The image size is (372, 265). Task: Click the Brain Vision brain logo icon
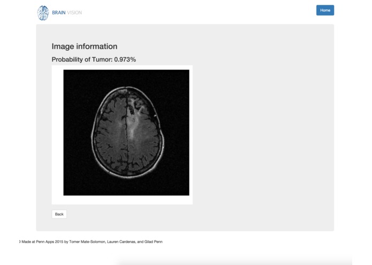point(43,13)
